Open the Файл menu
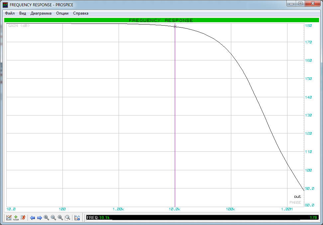This screenshot has height=225, width=323. [10, 13]
